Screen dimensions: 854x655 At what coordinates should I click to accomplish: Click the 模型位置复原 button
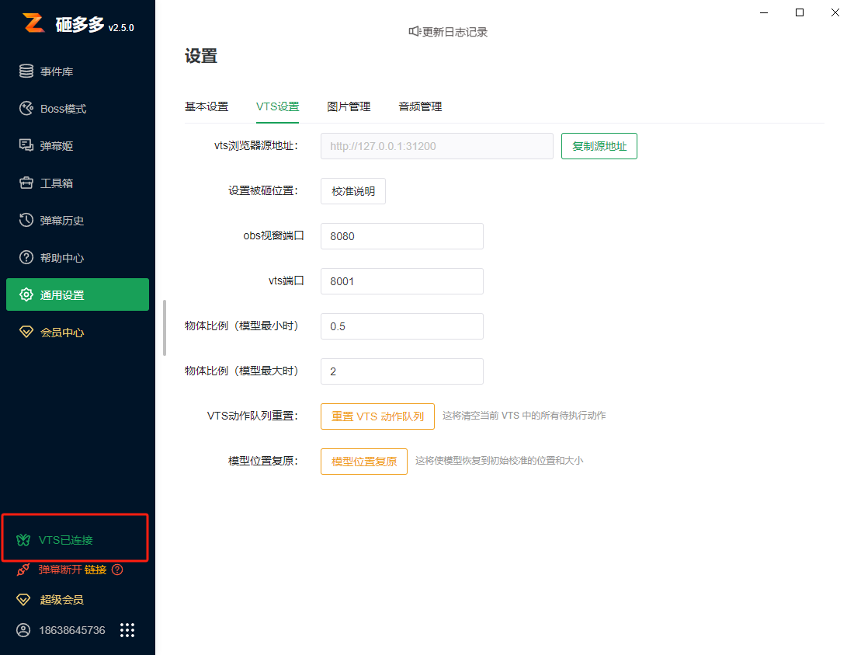pos(363,462)
